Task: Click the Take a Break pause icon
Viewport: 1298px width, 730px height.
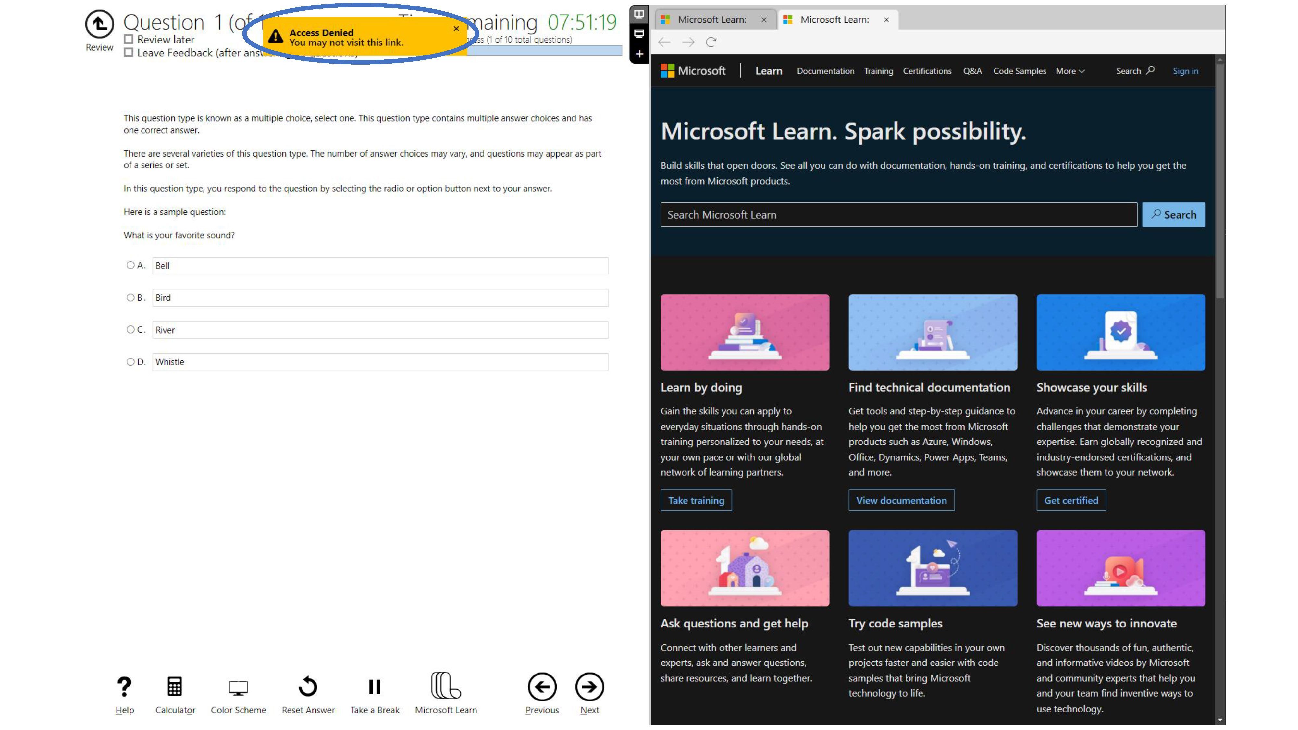Action: pyautogui.click(x=374, y=687)
